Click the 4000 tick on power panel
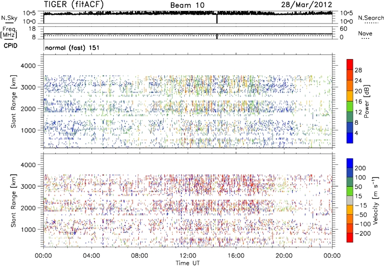Screen dimensions: 384x266 28,66
